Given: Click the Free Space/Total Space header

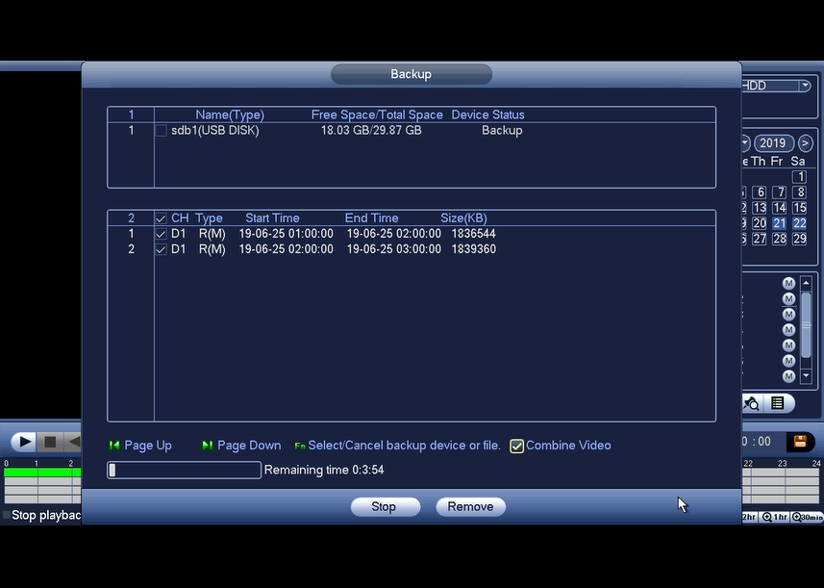Looking at the screenshot, I should click(377, 115).
